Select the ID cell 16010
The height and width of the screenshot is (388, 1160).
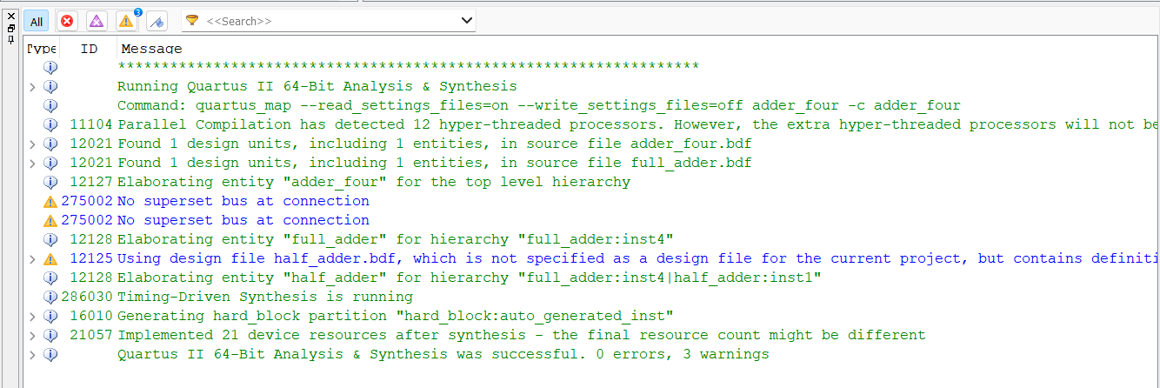coord(91,316)
